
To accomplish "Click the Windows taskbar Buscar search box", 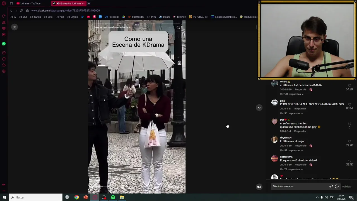I will tap(36, 197).
